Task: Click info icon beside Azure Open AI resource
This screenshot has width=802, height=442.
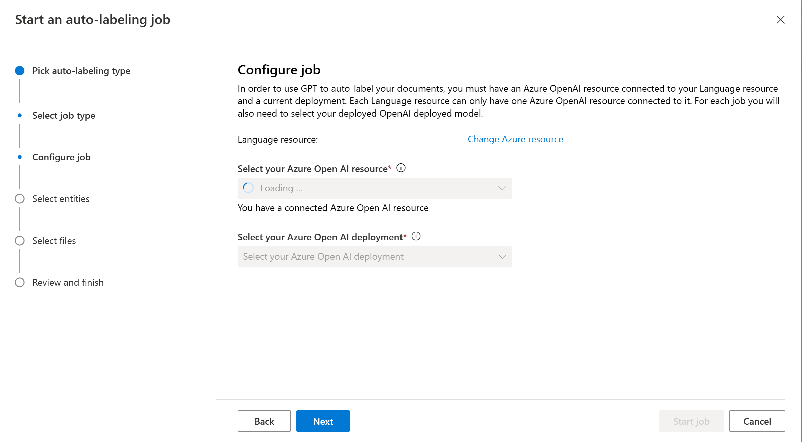Action: 401,168
